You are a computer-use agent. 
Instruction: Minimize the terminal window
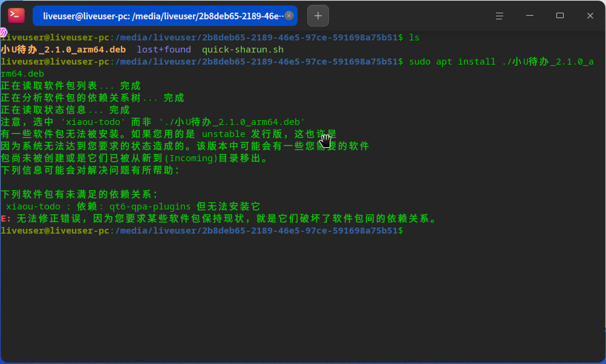[529, 16]
